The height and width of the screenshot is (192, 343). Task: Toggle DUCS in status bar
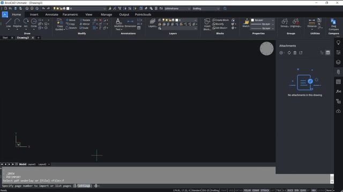290,190
